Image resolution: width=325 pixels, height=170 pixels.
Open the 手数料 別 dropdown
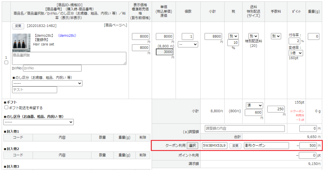pyautogui.click(x=276, y=36)
